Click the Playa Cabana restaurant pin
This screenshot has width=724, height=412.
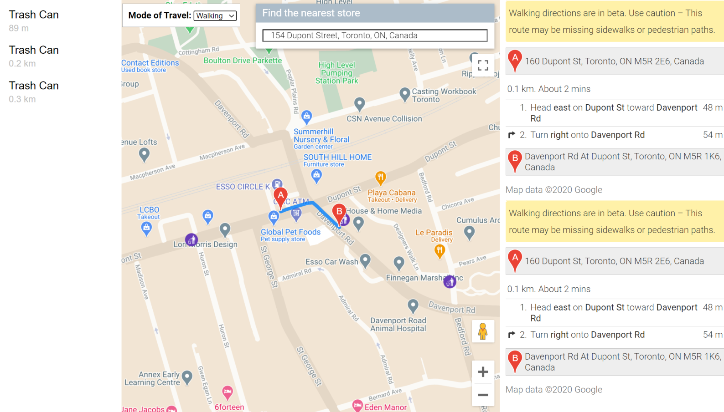(x=381, y=178)
